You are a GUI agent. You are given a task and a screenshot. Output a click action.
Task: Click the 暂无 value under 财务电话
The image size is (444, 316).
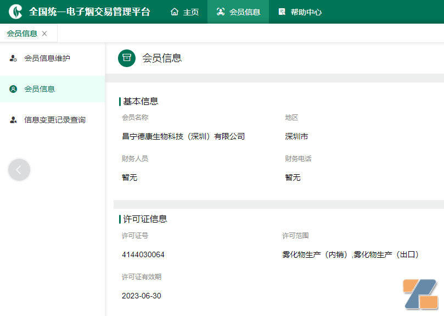(293, 178)
